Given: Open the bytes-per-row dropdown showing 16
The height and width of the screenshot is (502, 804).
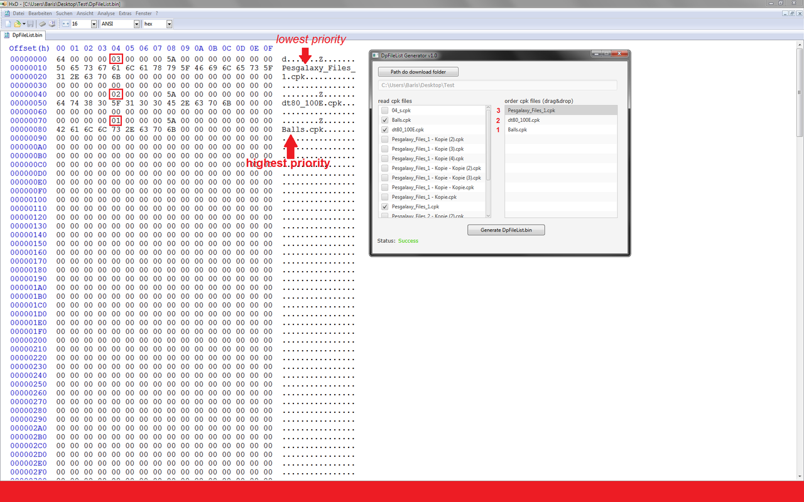Looking at the screenshot, I should click(94, 24).
